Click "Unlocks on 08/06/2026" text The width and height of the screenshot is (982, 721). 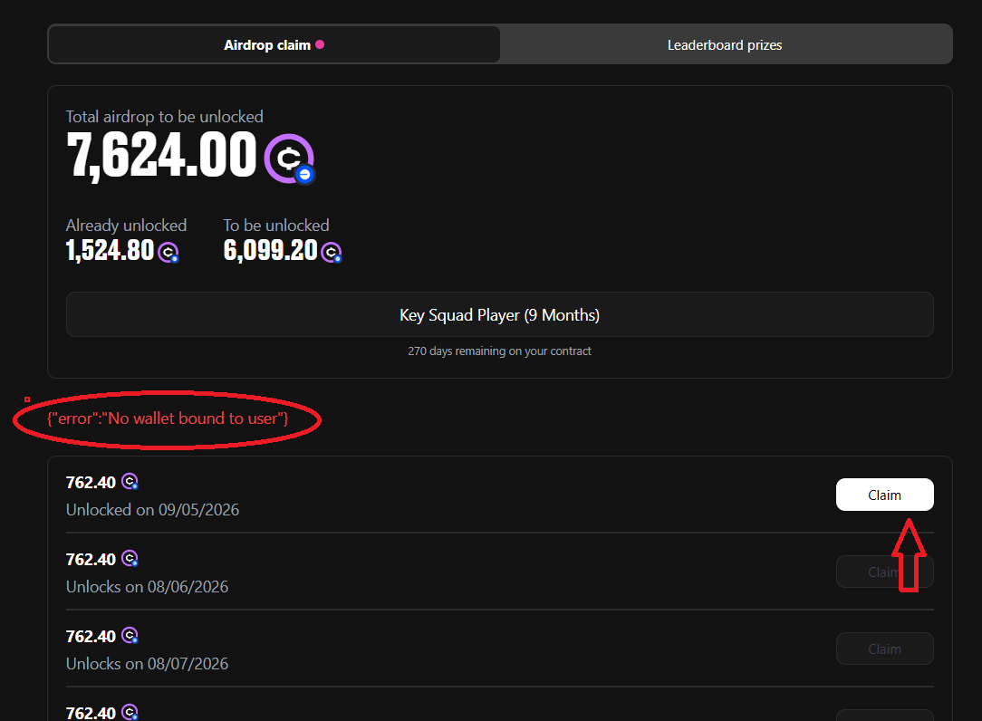147,587
